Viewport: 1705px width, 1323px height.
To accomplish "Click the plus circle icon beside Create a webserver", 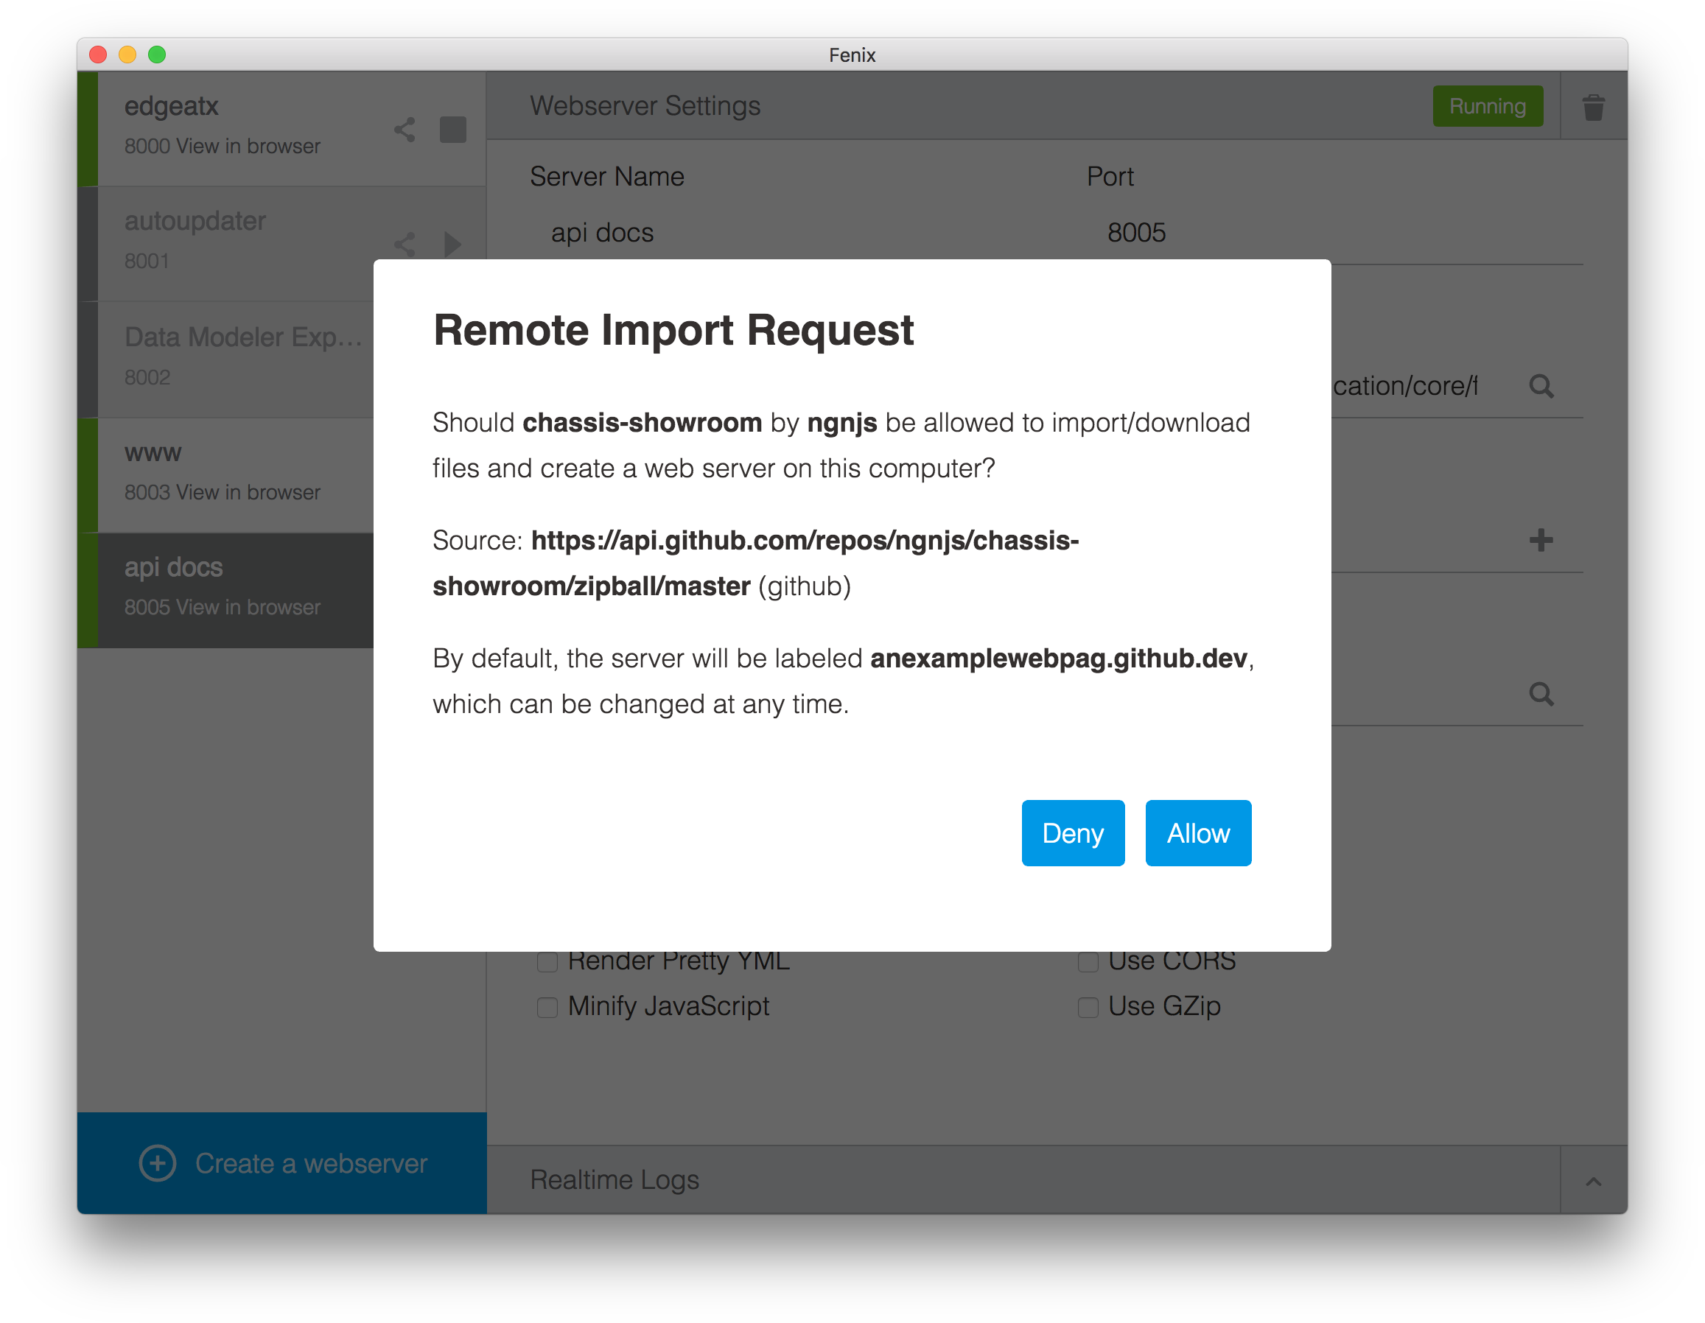I will [158, 1163].
